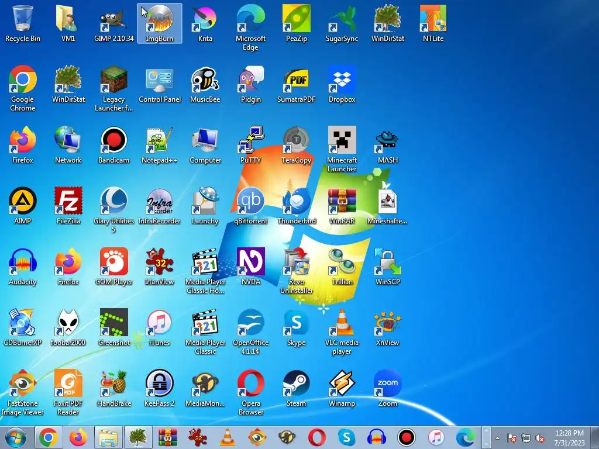Screen dimensions: 599x449
Task: Click the muted volume tray icon
Action: point(540,438)
